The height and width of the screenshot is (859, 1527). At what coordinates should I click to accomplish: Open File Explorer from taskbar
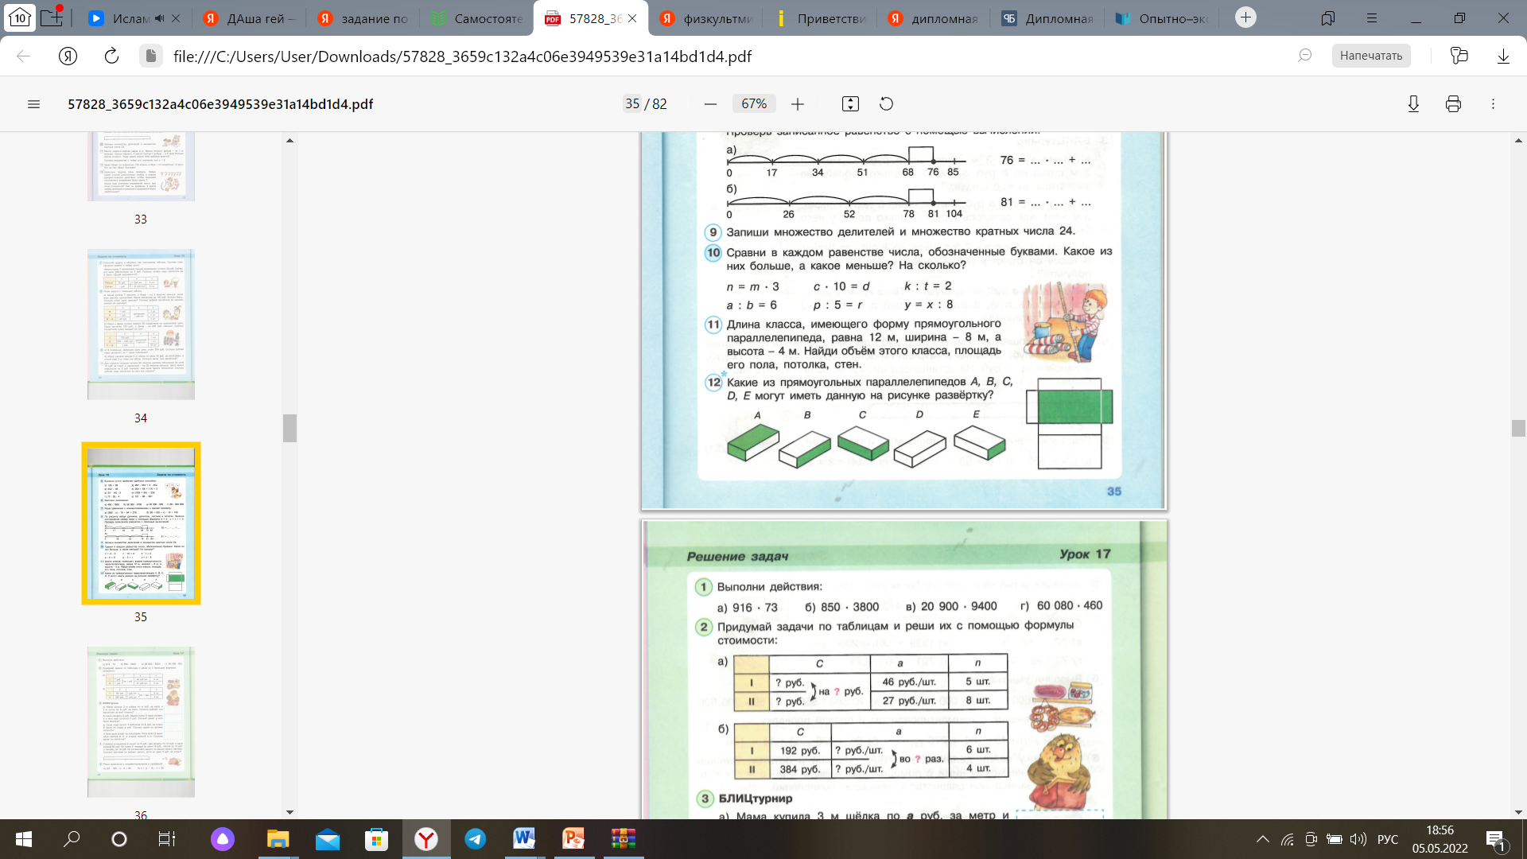[278, 839]
